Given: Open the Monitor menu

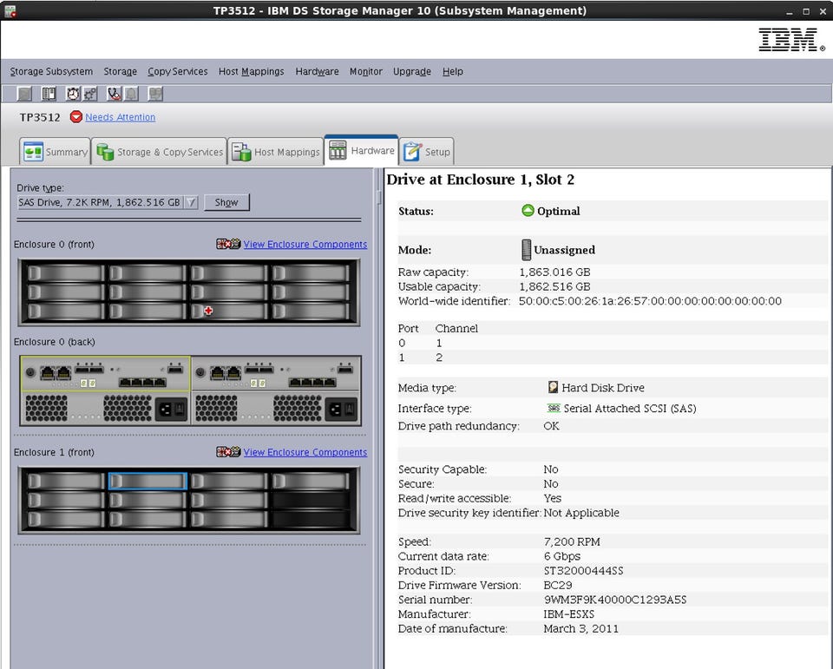Looking at the screenshot, I should coord(365,71).
